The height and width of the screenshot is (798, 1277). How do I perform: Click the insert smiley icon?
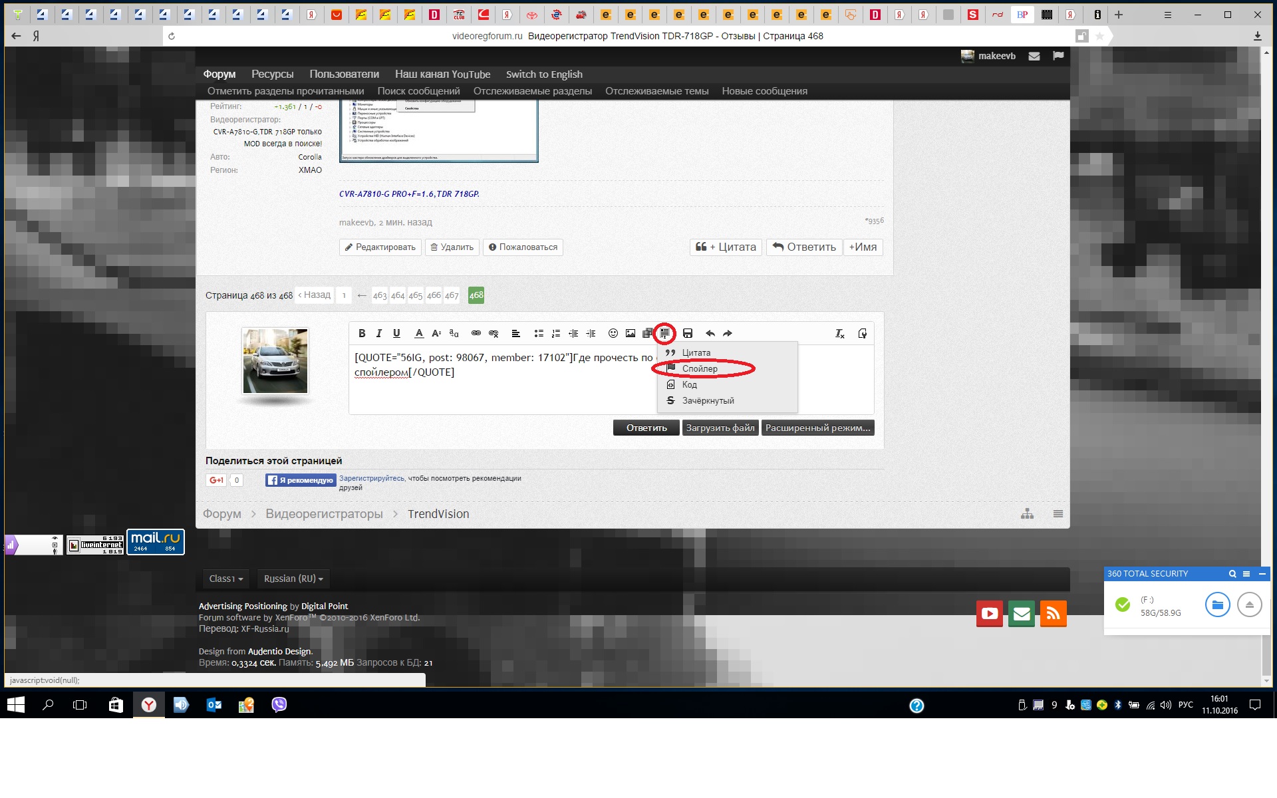[613, 333]
